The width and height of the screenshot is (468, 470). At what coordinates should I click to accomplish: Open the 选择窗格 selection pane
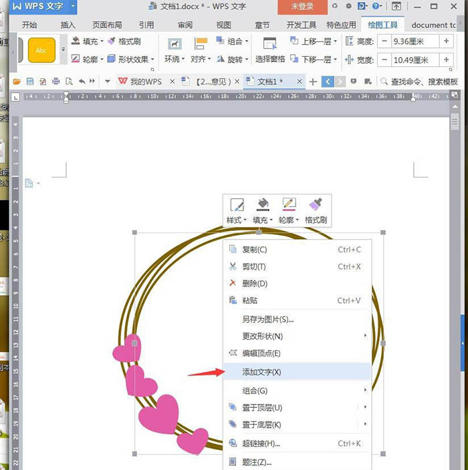[x=270, y=50]
